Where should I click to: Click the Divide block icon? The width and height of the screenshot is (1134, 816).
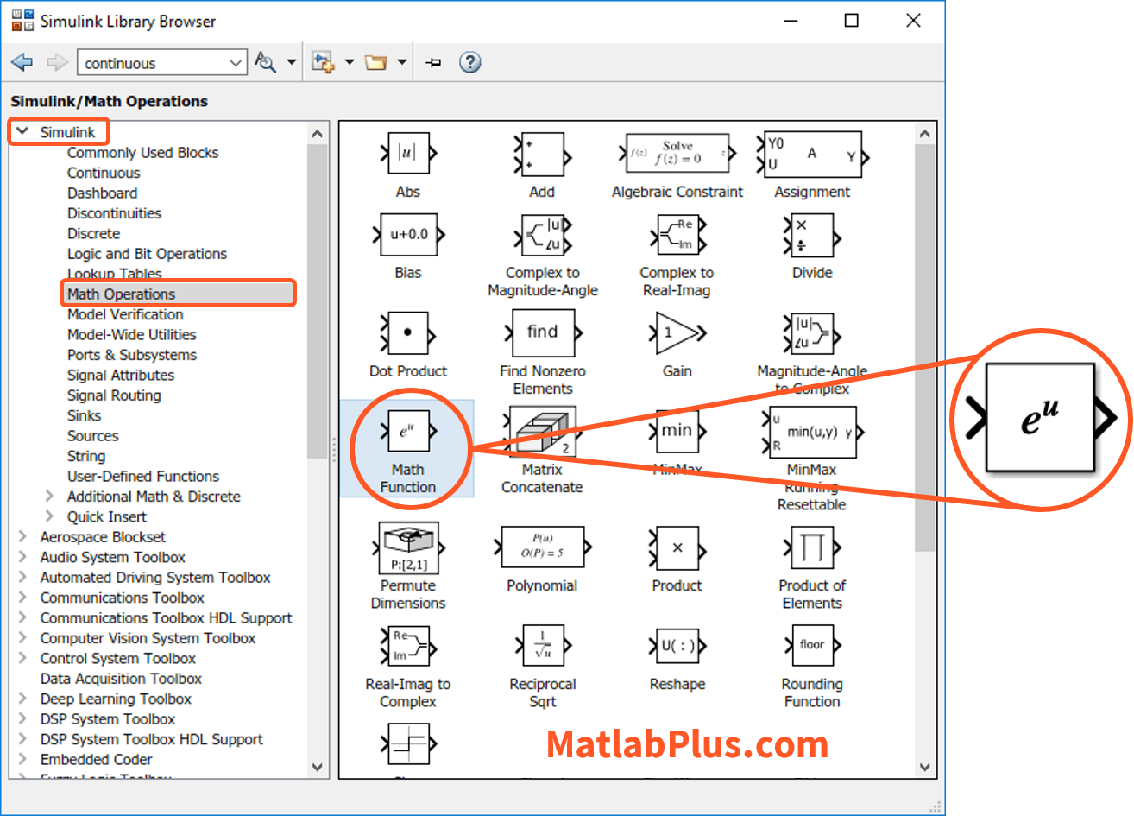[x=811, y=235]
